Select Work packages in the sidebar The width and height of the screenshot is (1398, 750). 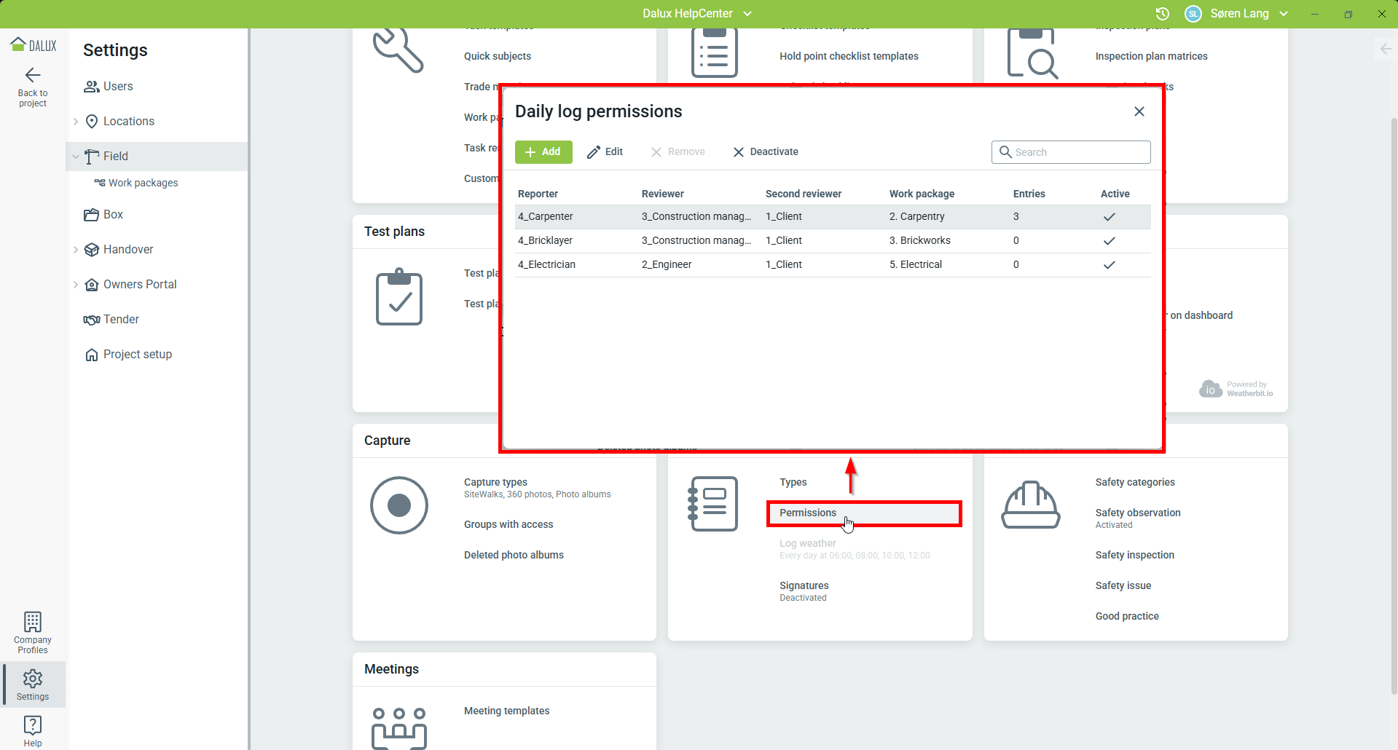coord(143,183)
